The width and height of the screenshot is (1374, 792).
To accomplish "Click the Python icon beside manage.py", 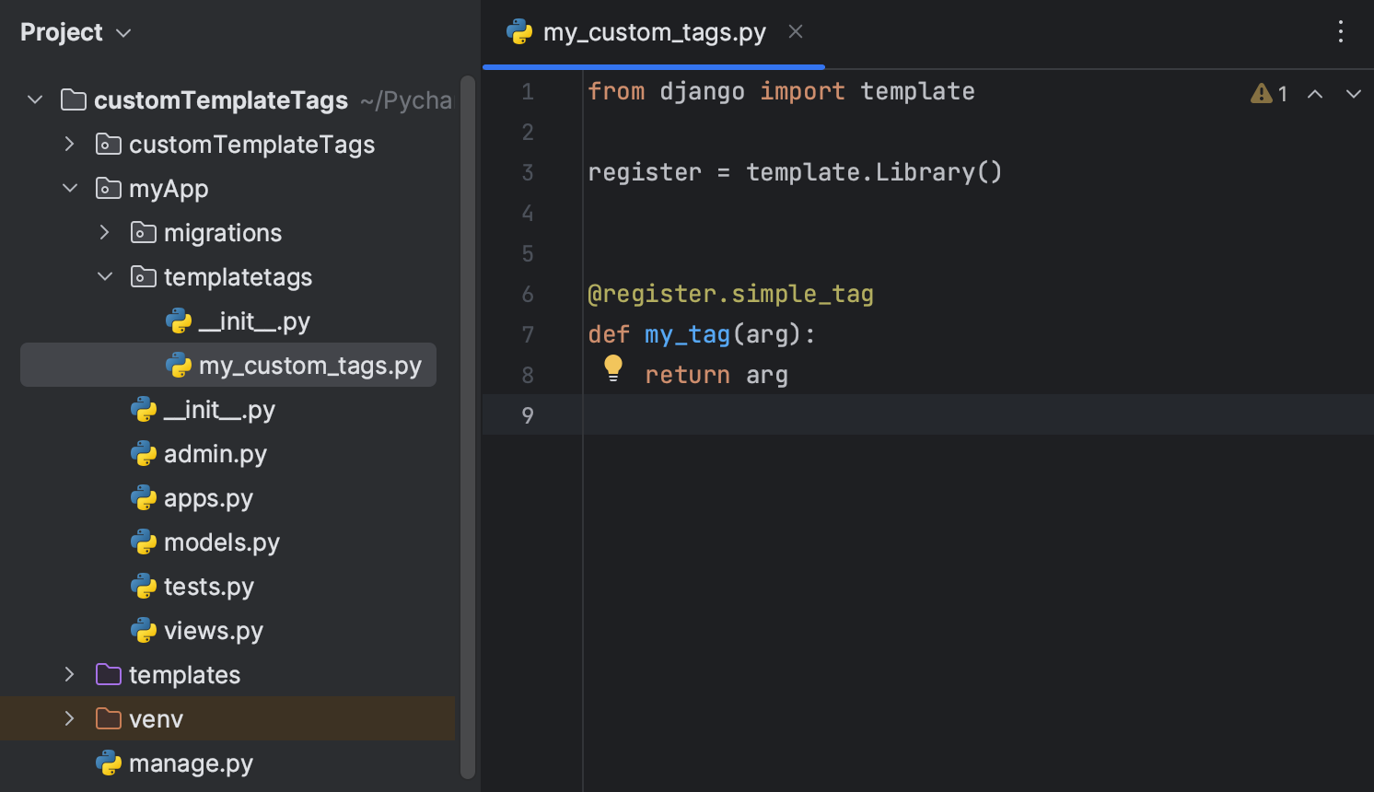I will click(109, 763).
